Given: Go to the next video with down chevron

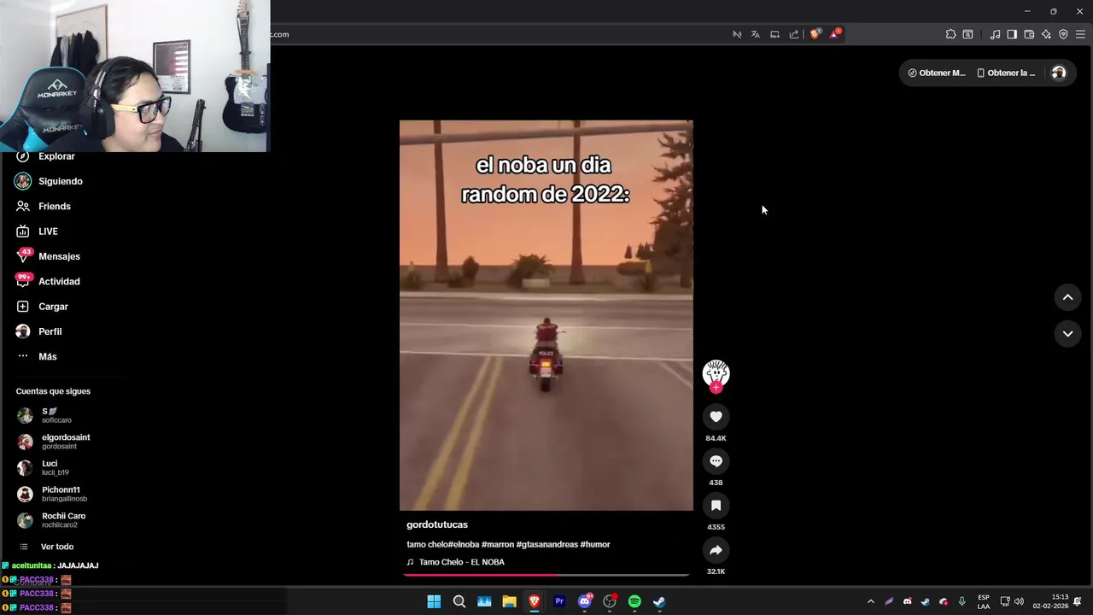Looking at the screenshot, I should (1067, 334).
